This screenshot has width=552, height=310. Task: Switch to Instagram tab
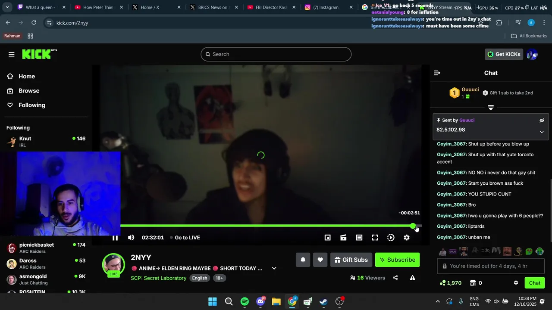pos(328,7)
